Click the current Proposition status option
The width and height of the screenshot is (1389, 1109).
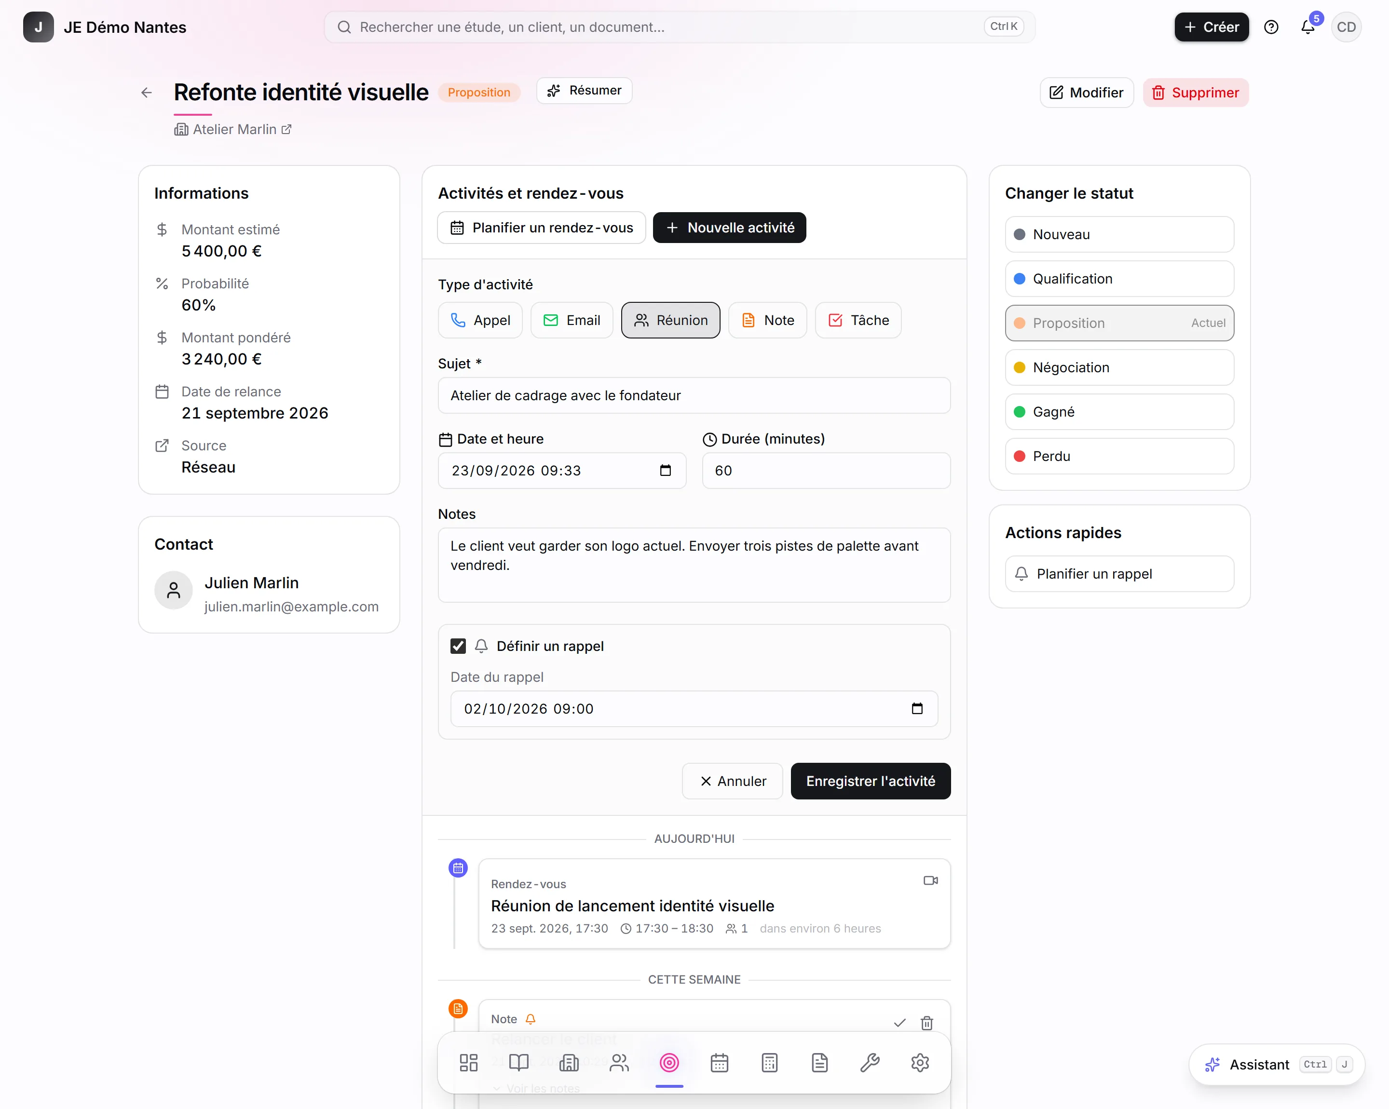click(1120, 323)
